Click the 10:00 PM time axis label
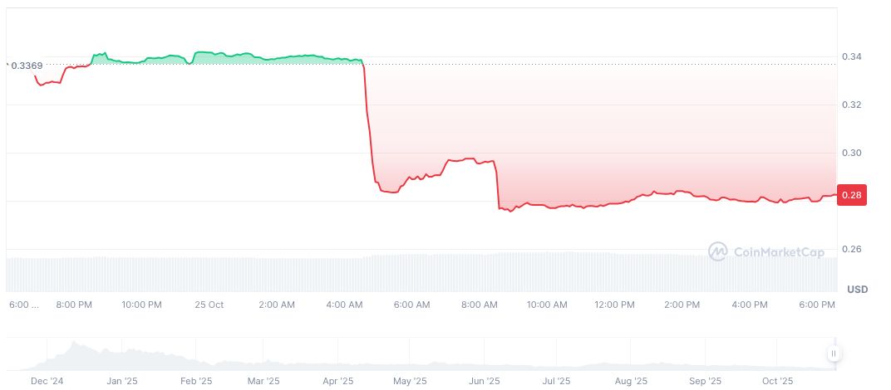Viewport: 891px width, 390px height. [x=141, y=305]
